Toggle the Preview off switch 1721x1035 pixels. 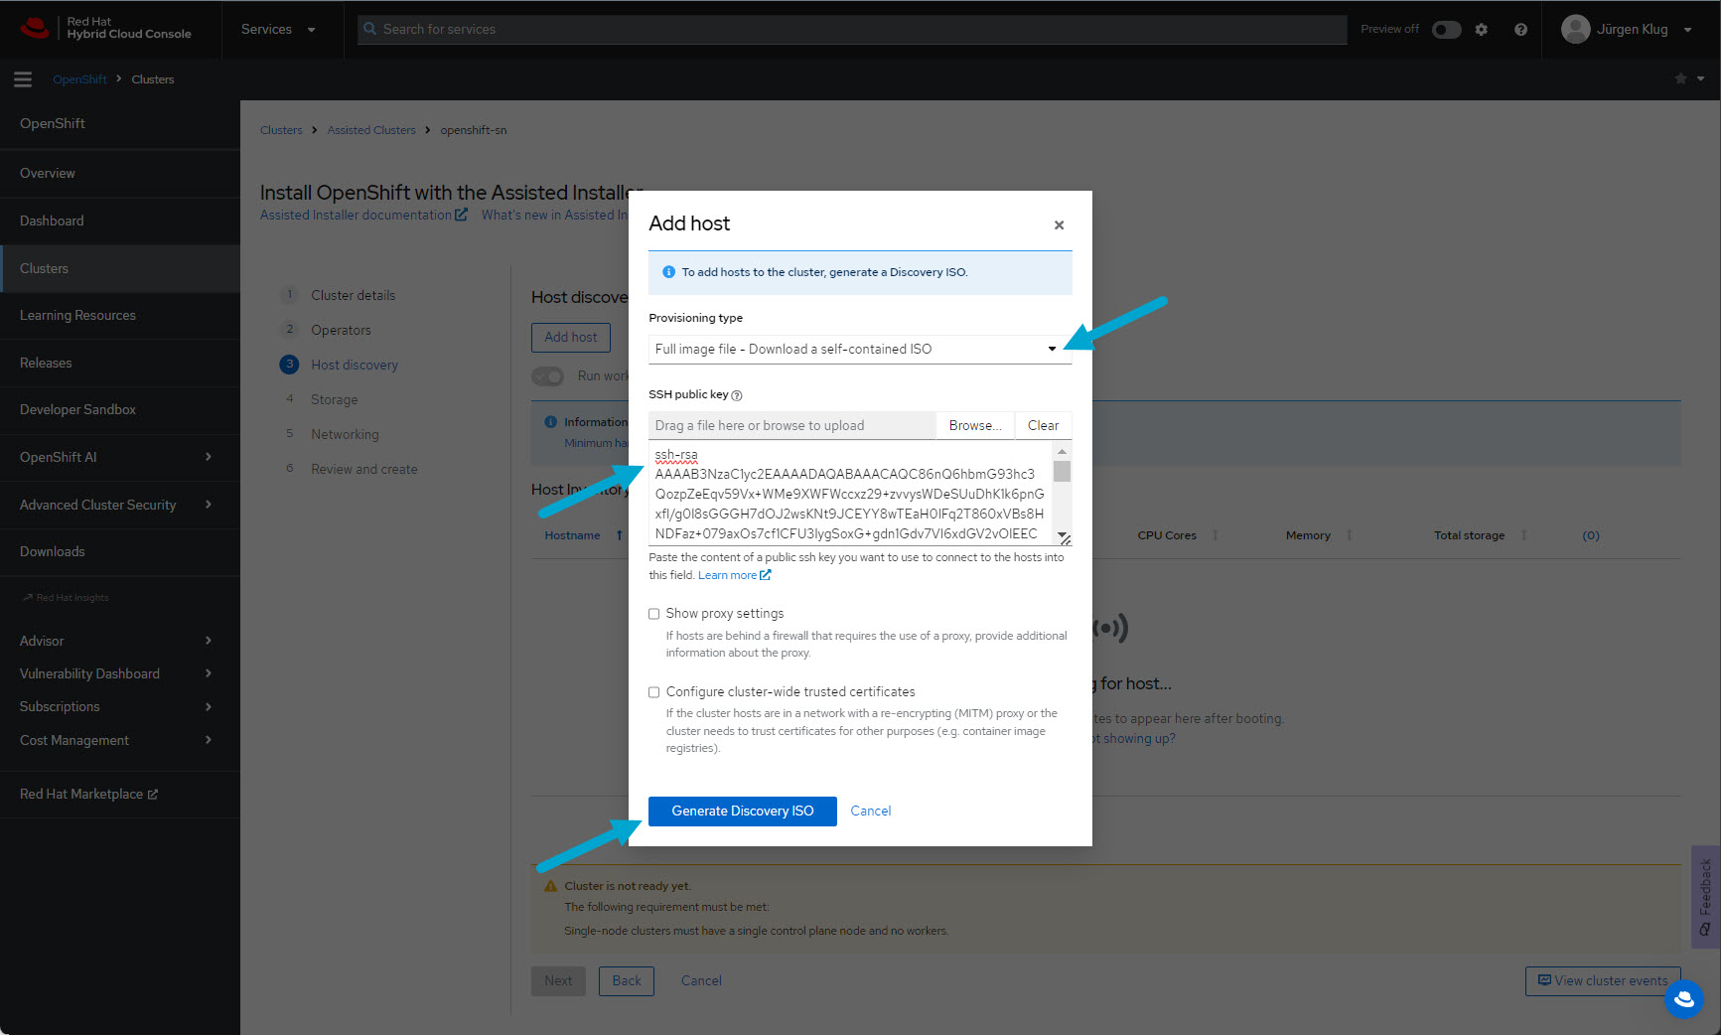pos(1446,30)
